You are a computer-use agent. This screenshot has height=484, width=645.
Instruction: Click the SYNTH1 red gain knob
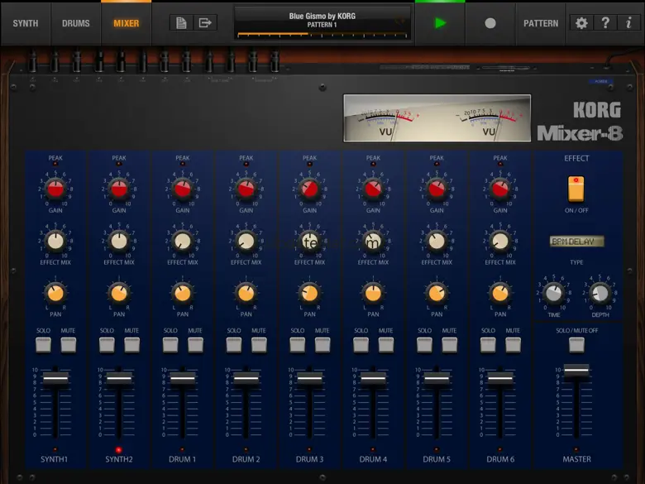click(x=55, y=190)
